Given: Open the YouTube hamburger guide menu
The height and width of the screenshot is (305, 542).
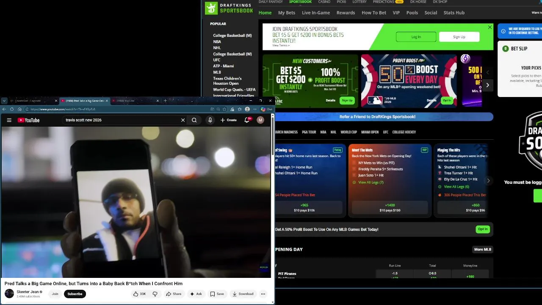Looking at the screenshot, I should [9, 120].
